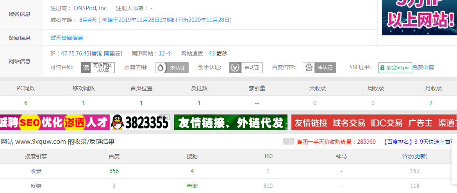Click the 广告 tag beside the flow ad
457x193 pixels.
tap(289, 142)
